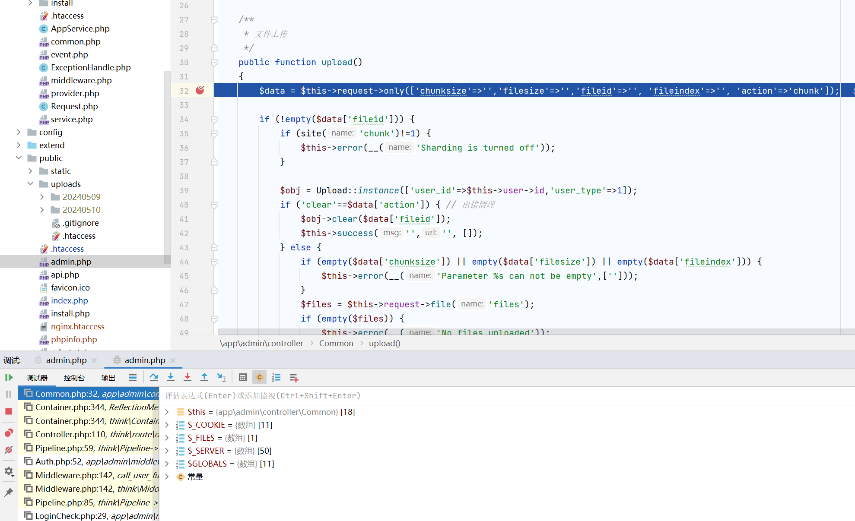Select the LoginCheck.php:29 stack frame
The width and height of the screenshot is (855, 521).
(x=89, y=516)
